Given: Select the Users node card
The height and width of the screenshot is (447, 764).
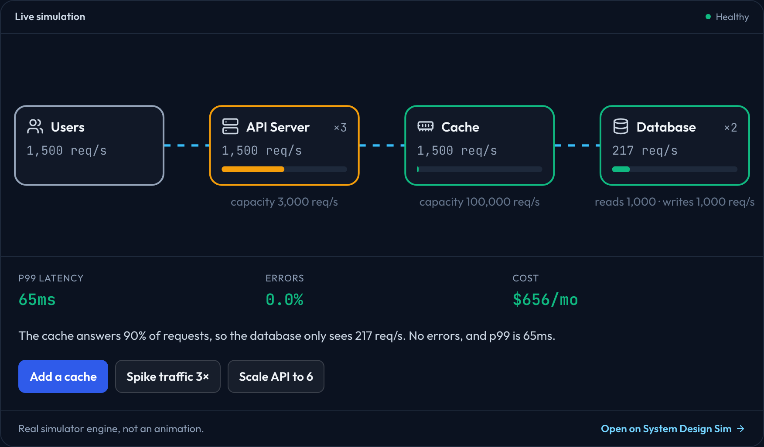Looking at the screenshot, I should pos(89,146).
